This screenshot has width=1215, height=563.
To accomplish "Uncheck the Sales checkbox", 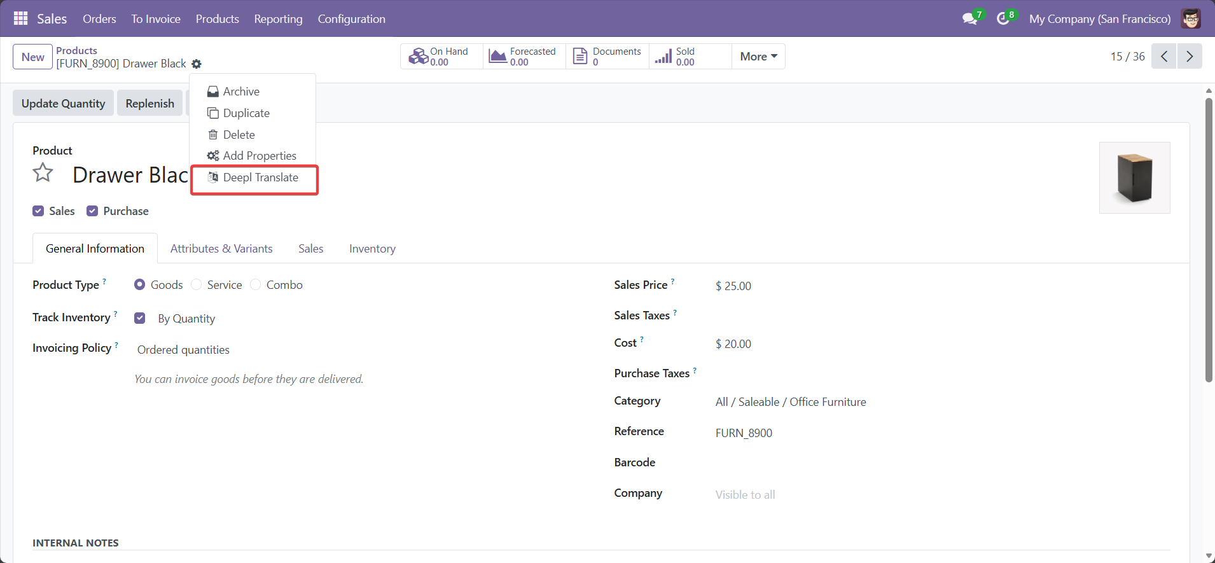I will coord(38,211).
